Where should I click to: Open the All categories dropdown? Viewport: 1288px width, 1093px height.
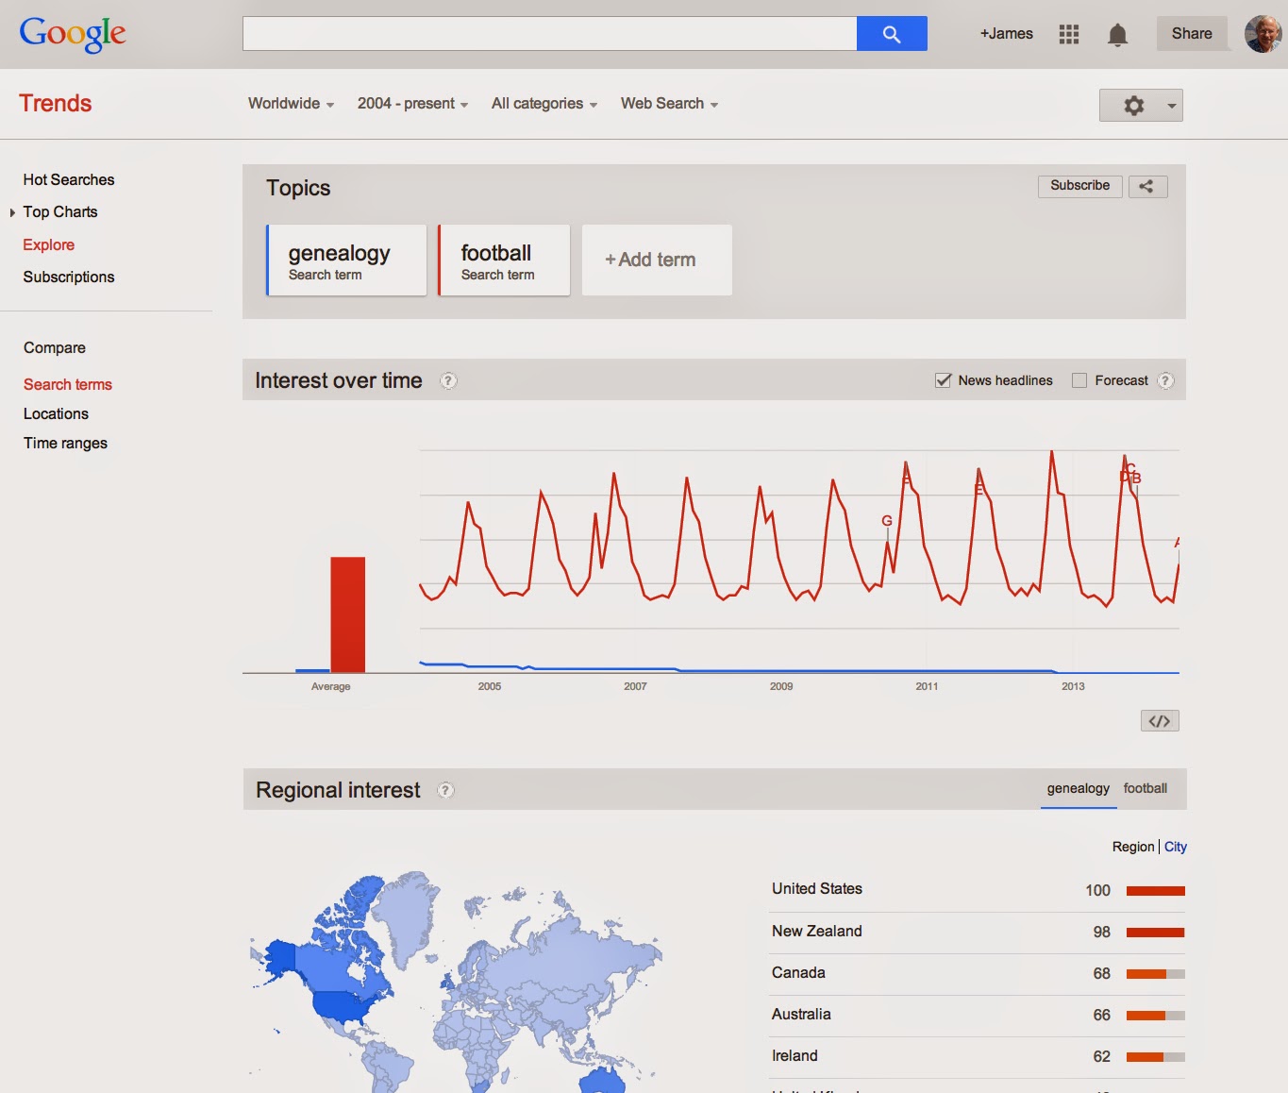[x=544, y=104]
